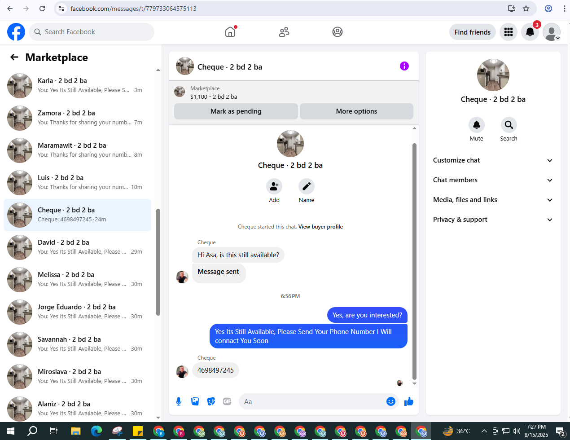Open the emoji picker in message box

(x=391, y=401)
